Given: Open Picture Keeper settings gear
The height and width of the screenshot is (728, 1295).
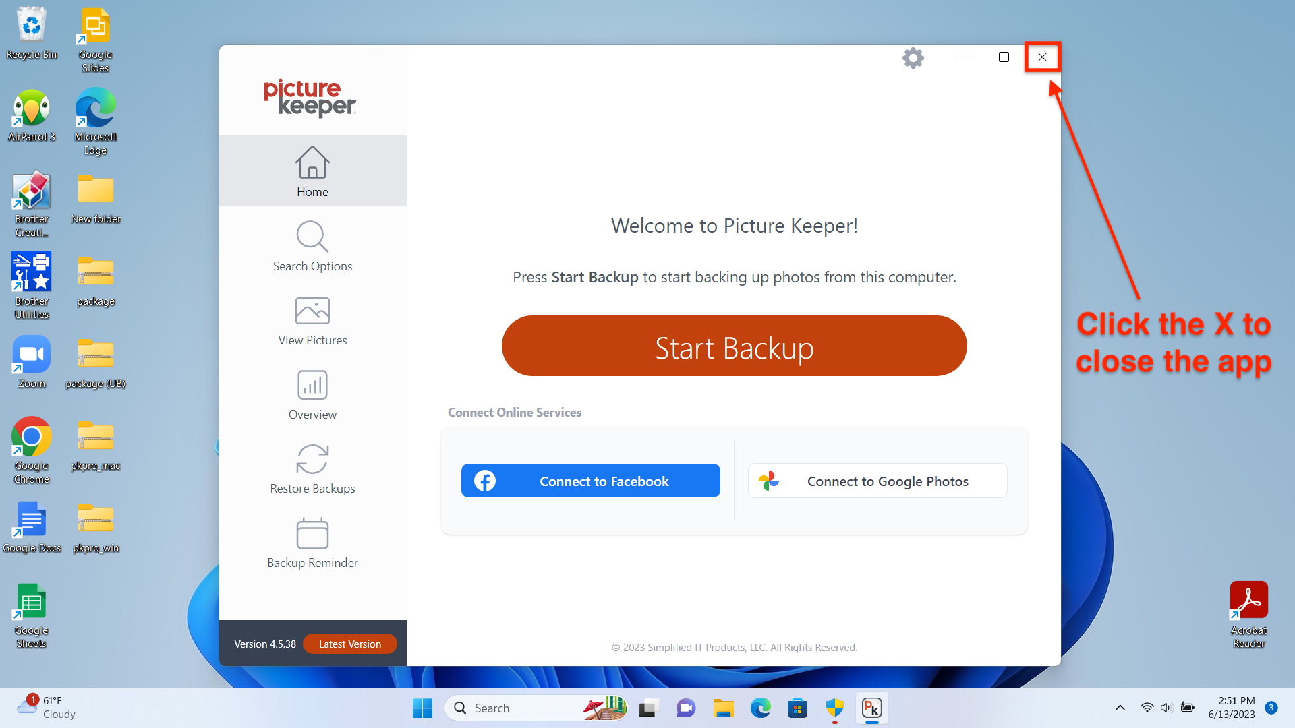Looking at the screenshot, I should point(913,57).
